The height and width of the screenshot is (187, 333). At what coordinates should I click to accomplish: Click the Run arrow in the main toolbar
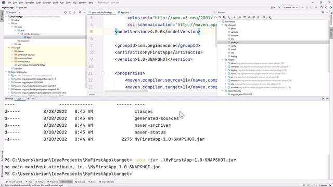pyautogui.click(x=302, y=7)
